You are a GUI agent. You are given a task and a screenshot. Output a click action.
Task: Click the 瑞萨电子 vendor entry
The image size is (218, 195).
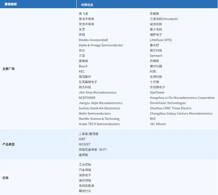pos(156,35)
